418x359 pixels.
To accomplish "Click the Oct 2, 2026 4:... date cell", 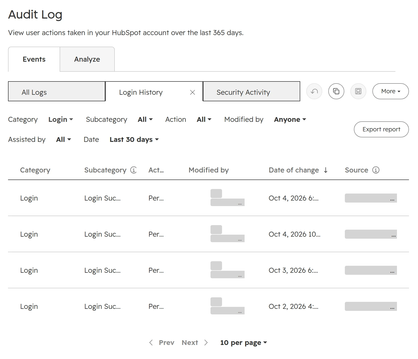I will tap(293, 306).
